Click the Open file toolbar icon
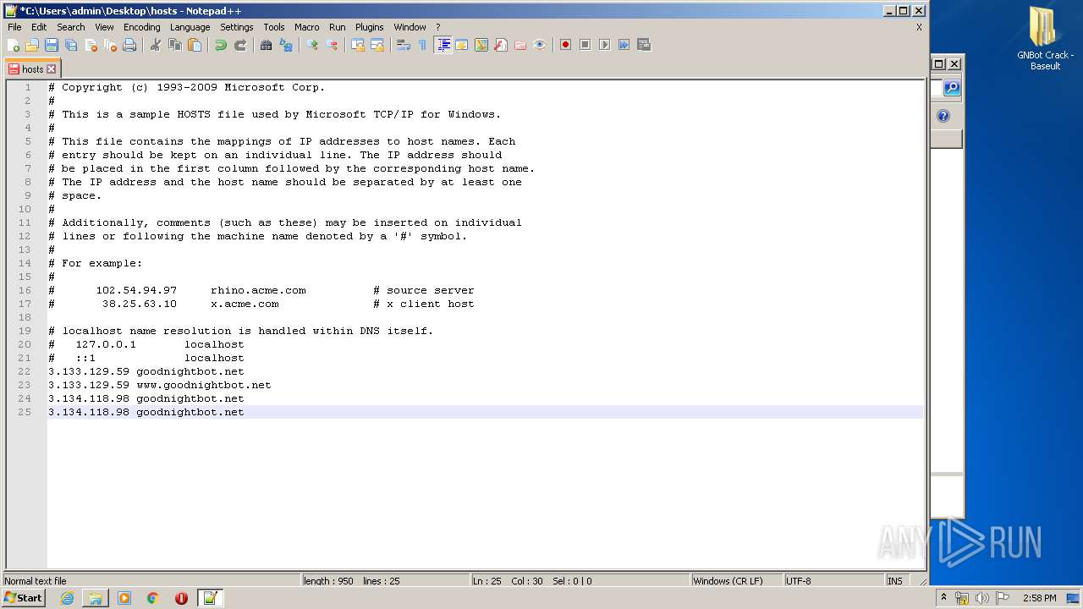 point(32,45)
